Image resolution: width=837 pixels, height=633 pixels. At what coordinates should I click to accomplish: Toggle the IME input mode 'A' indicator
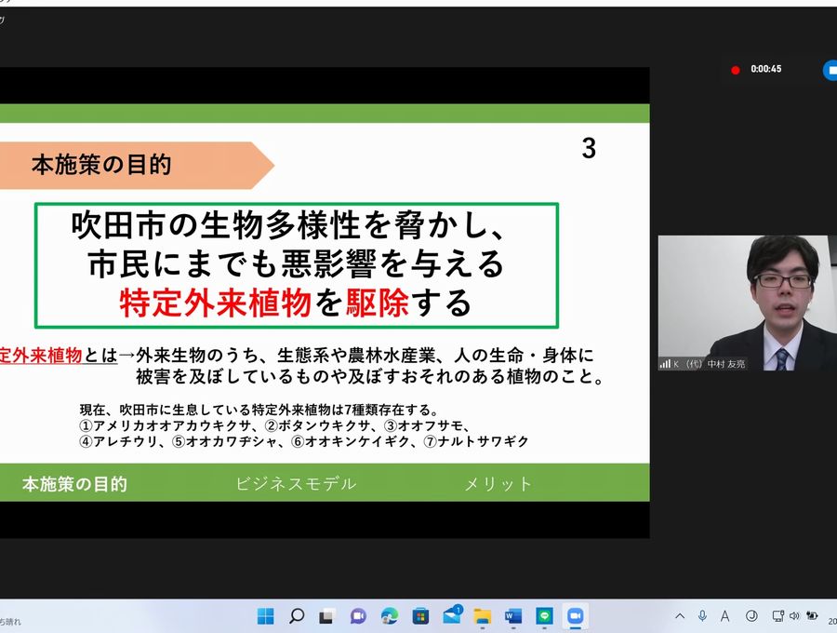724,616
